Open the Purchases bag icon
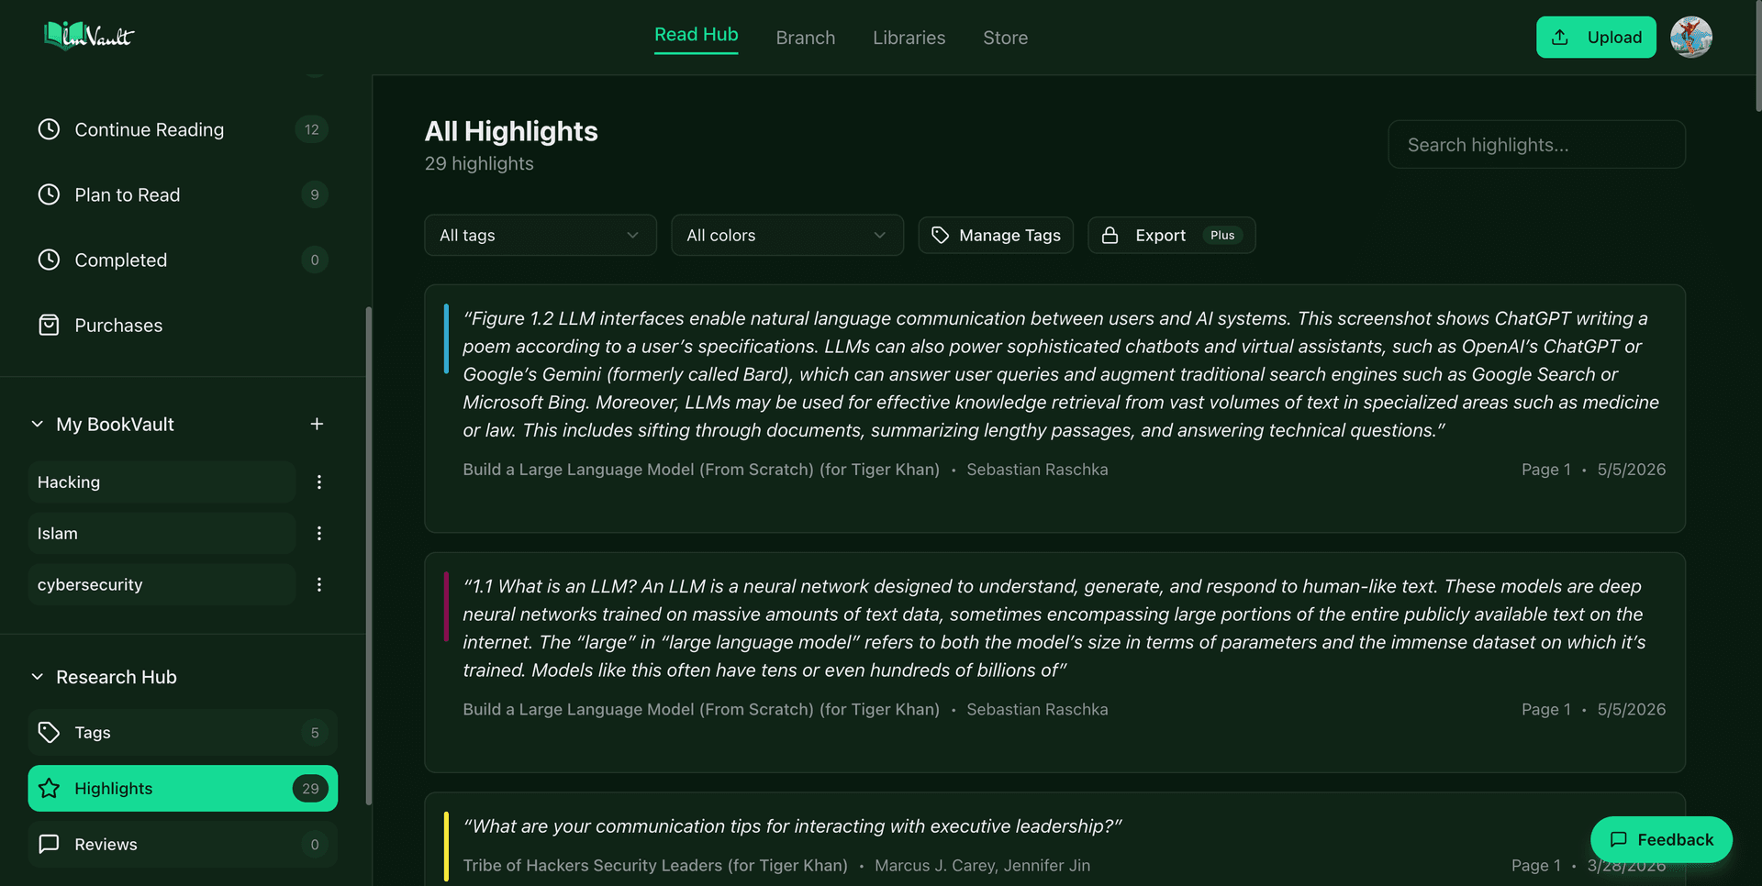This screenshot has height=886, width=1762. [49, 325]
